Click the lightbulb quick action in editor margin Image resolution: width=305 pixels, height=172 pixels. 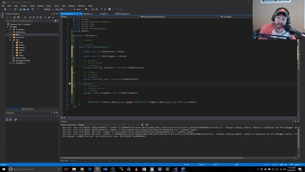click(x=70, y=84)
